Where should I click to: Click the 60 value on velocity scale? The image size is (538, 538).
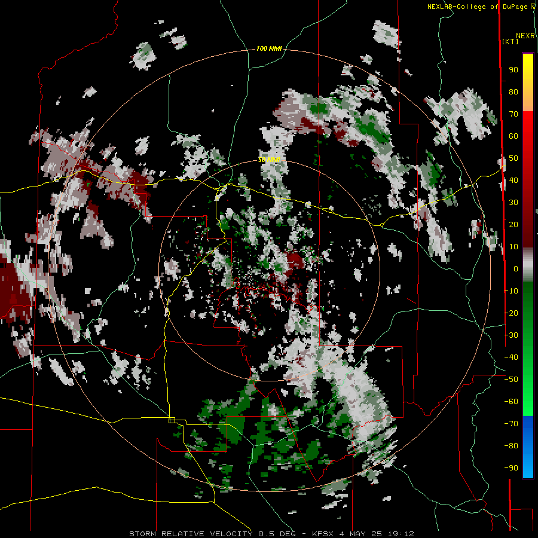point(513,136)
